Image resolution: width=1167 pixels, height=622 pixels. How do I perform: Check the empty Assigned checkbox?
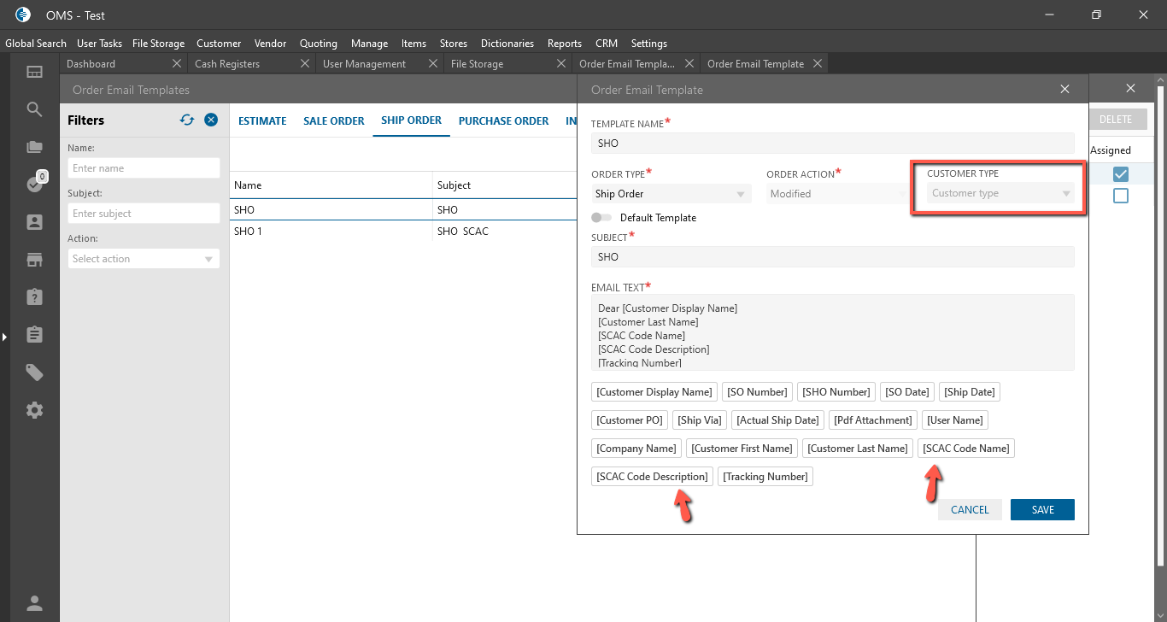(x=1121, y=196)
